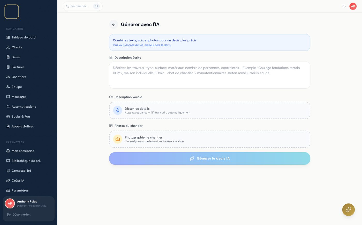The width and height of the screenshot is (362, 225).
Task: Click in the Description écrite text area
Action: pos(210,75)
